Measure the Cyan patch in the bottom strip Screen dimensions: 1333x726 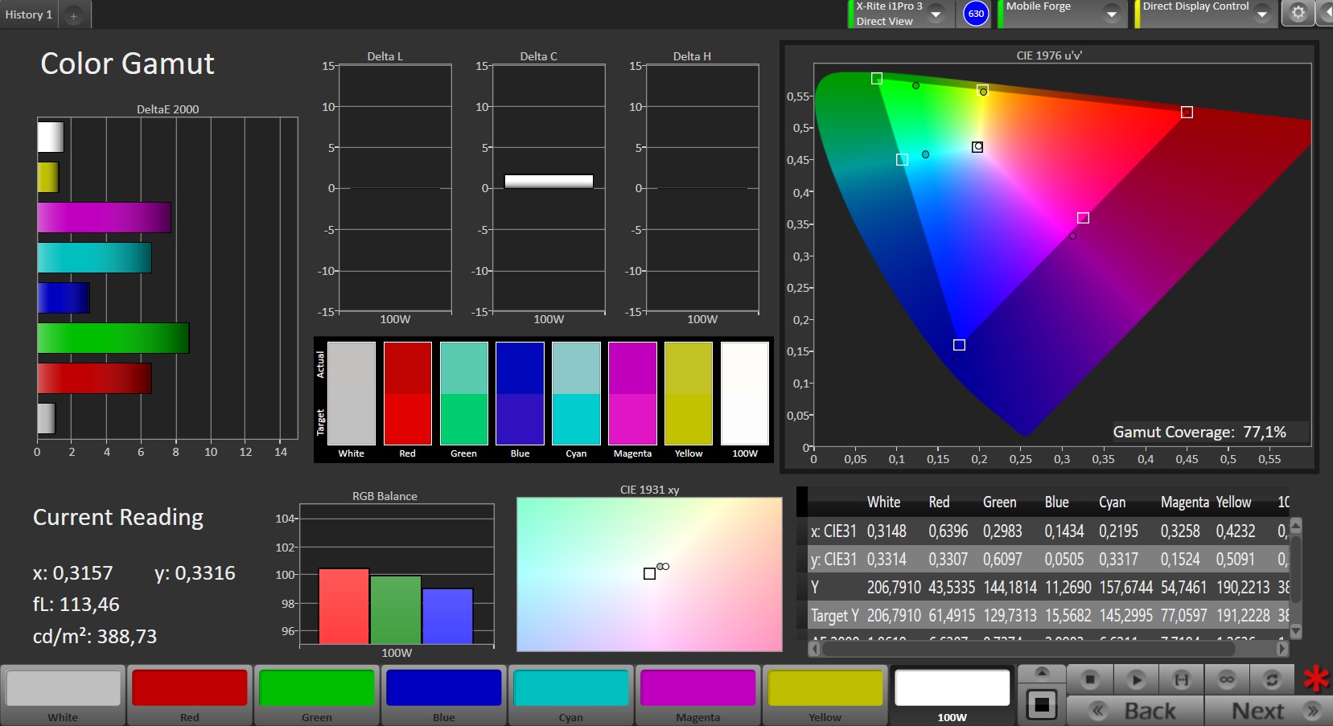click(571, 695)
